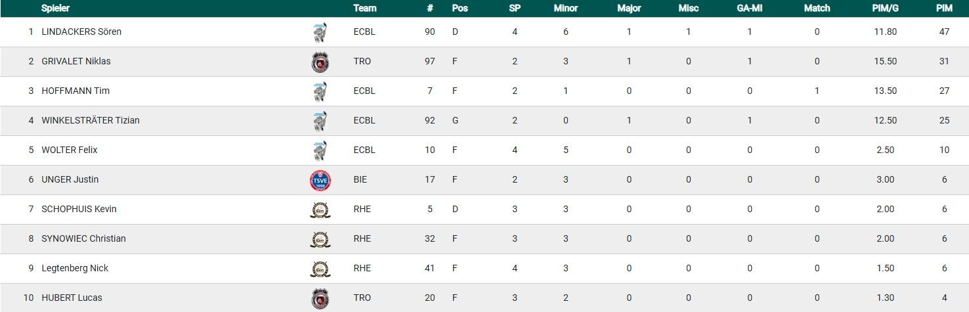The width and height of the screenshot is (969, 312).
Task: Sort table by Major column
Action: point(629,9)
